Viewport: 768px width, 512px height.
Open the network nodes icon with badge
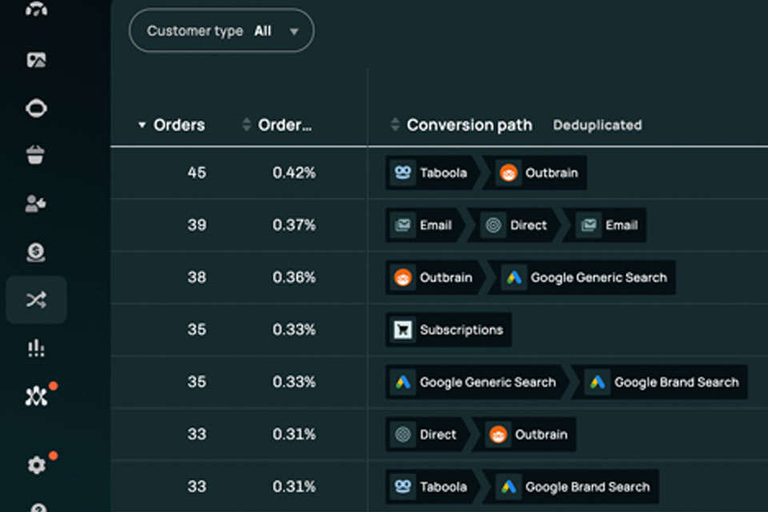38,395
